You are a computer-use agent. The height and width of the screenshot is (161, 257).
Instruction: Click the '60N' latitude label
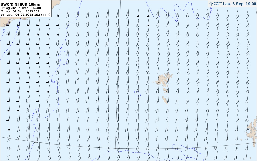pyautogui.click(x=36, y=142)
